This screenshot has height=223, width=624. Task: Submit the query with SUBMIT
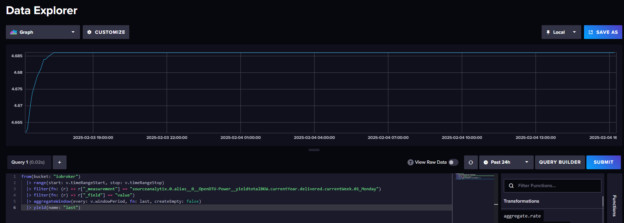(x=604, y=162)
